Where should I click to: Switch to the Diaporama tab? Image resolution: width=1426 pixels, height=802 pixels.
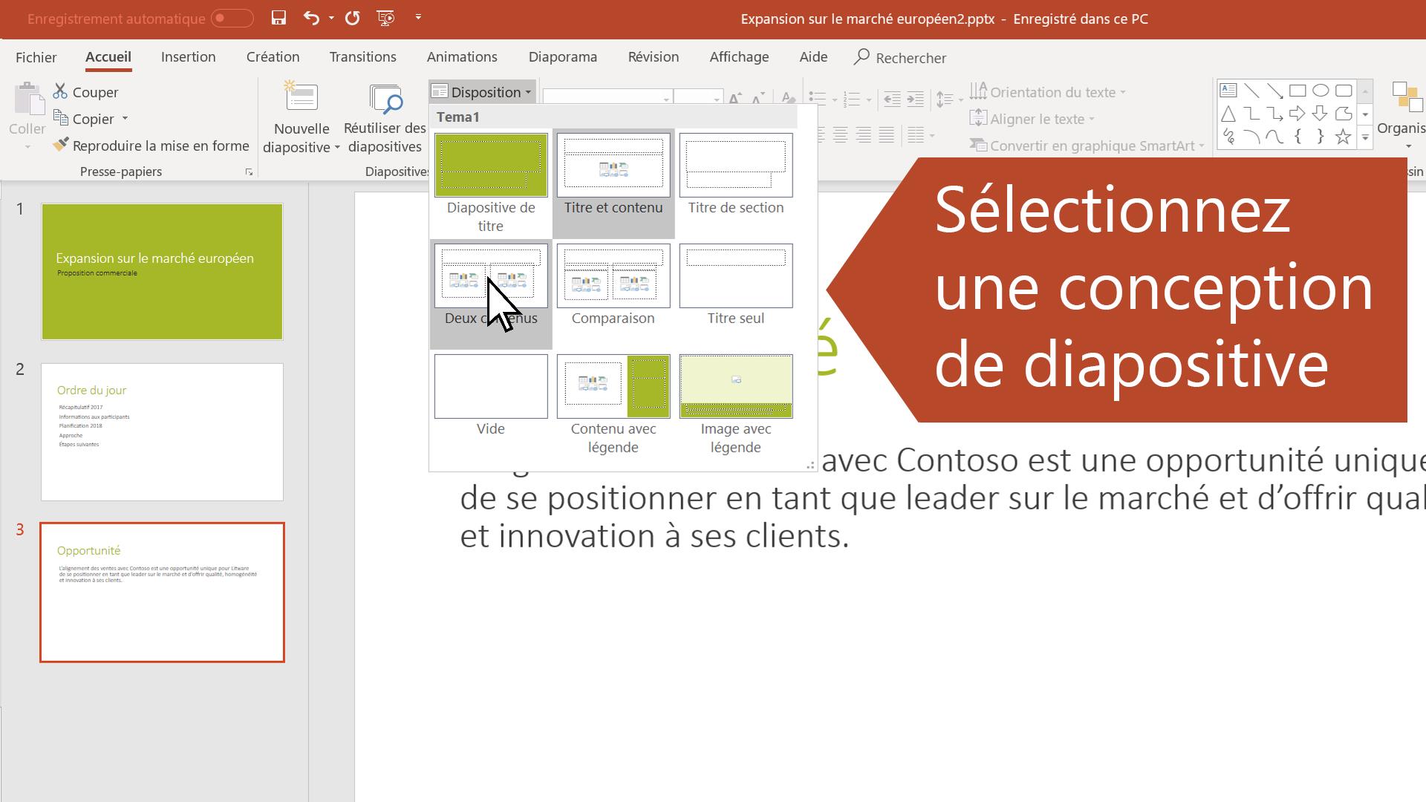[563, 57]
